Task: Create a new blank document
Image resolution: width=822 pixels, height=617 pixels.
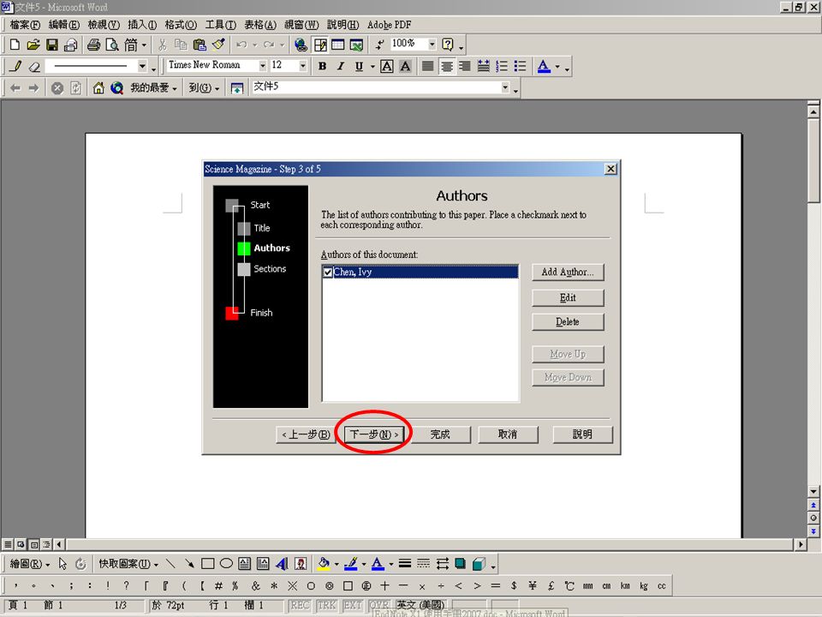Action: tap(15, 45)
